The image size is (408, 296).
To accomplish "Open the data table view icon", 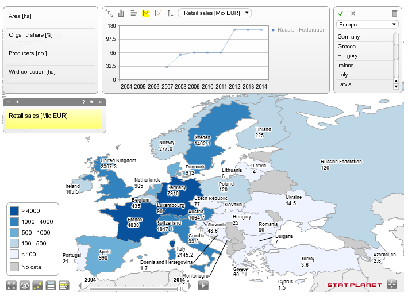I will pyautogui.click(x=51, y=285).
